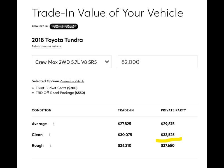Click the 2018 Toyota Tundra heading
Image resolution: width=224 pixels, height=168 pixels.
tap(57, 40)
